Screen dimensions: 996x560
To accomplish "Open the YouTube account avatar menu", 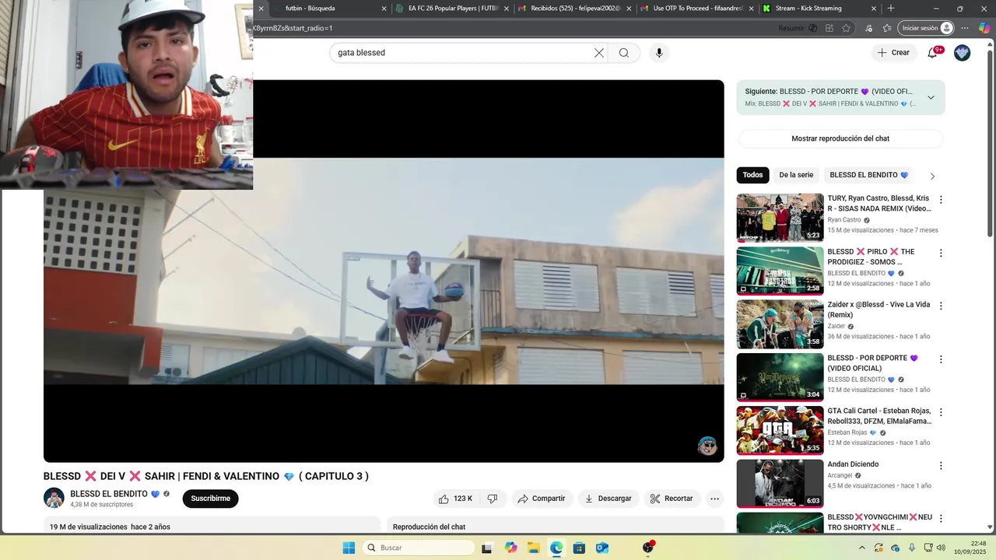I will (x=963, y=53).
